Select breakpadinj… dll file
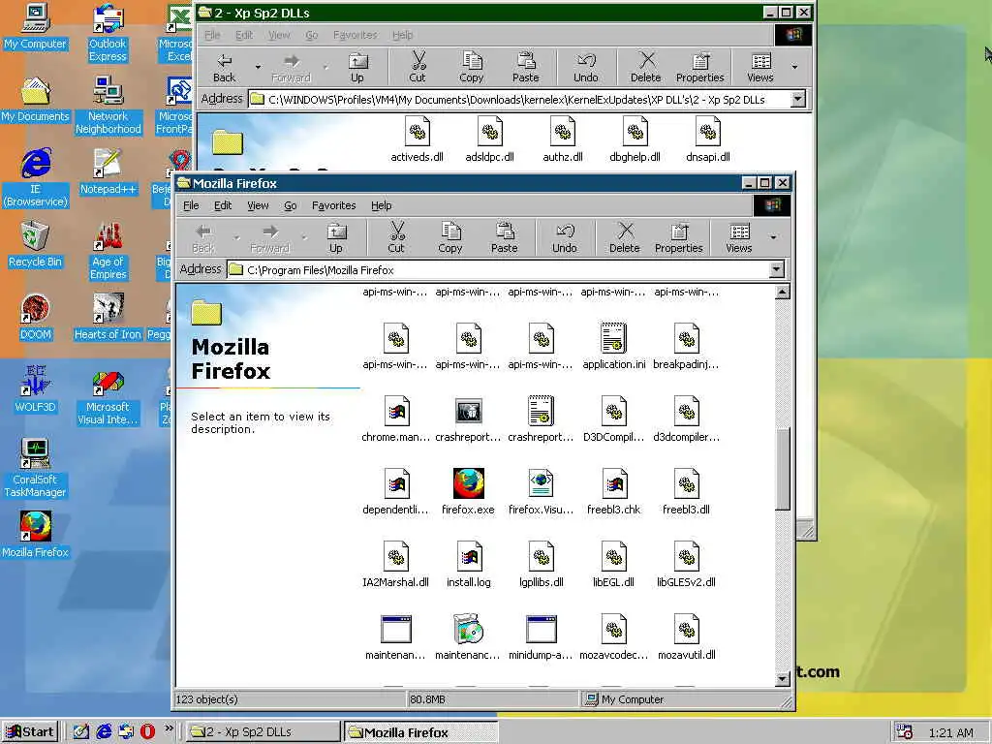992x744 pixels. pyautogui.click(x=687, y=346)
